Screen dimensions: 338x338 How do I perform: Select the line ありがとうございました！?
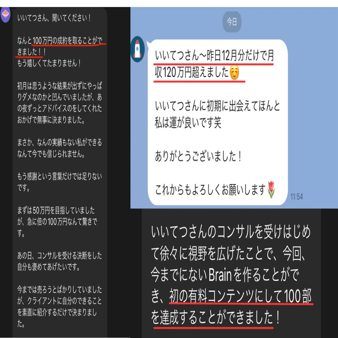click(x=198, y=156)
